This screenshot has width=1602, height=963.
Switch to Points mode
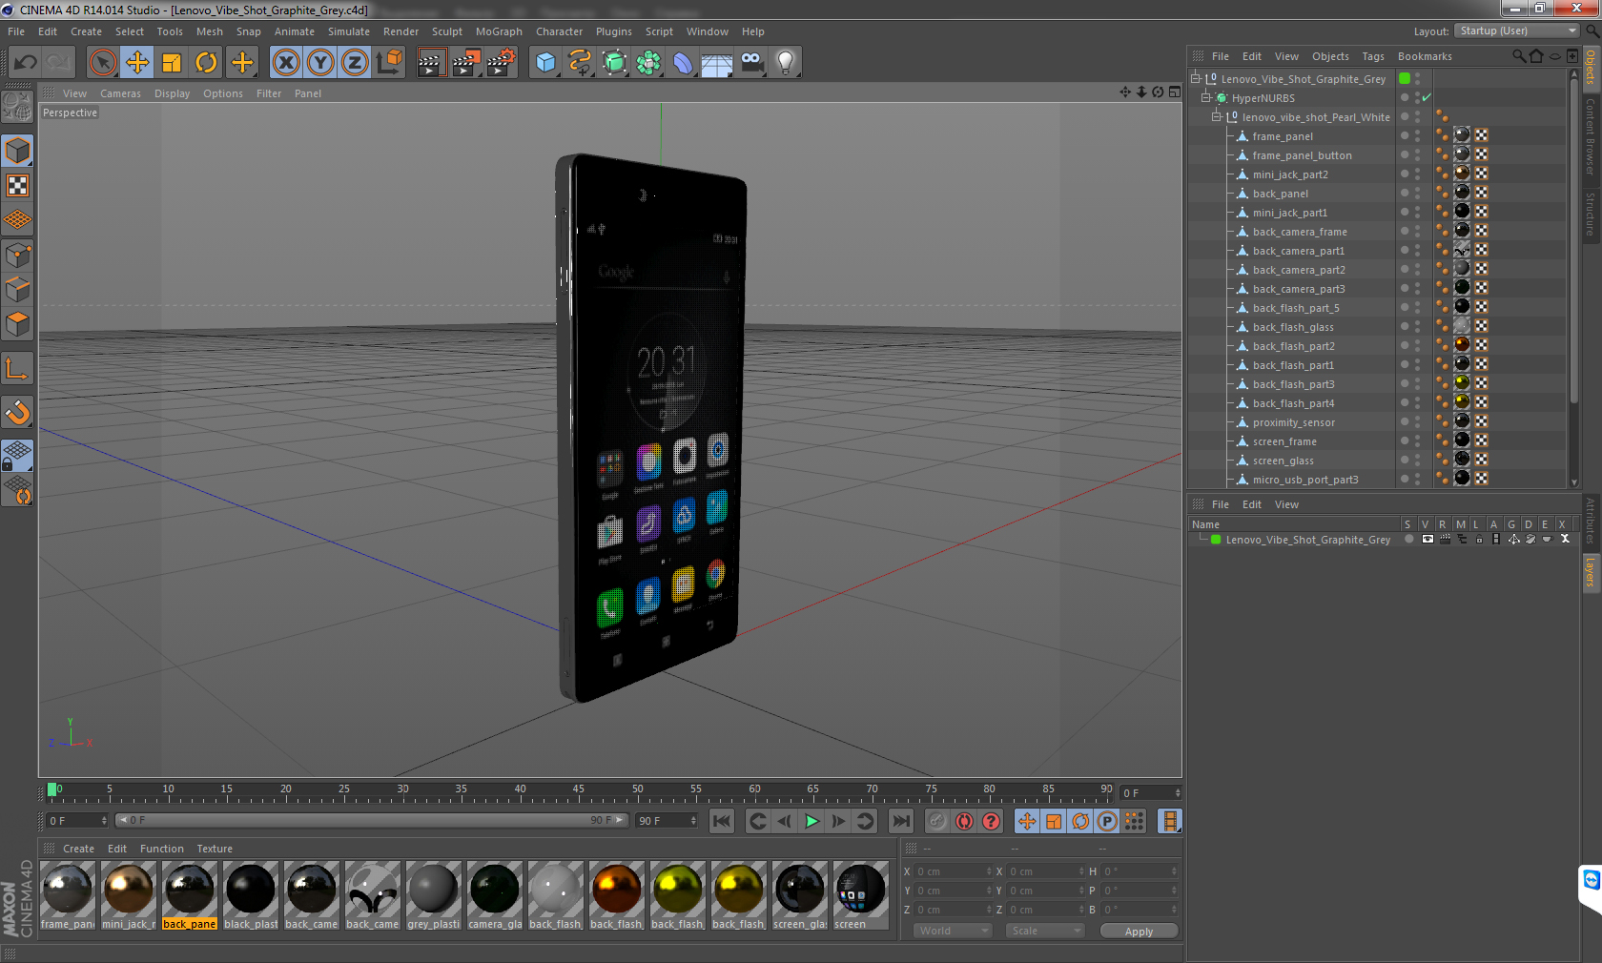click(17, 256)
